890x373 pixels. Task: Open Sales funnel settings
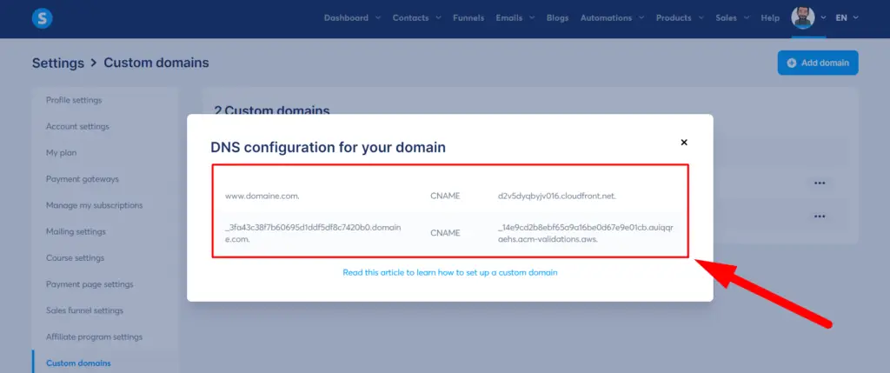point(84,310)
